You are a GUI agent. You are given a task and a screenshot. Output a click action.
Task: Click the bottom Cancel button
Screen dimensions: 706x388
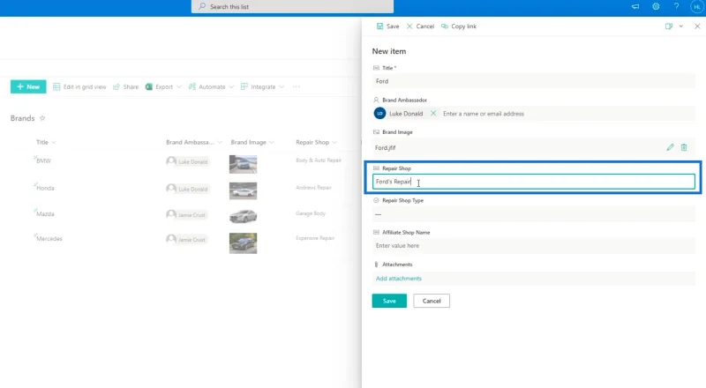[x=432, y=301]
